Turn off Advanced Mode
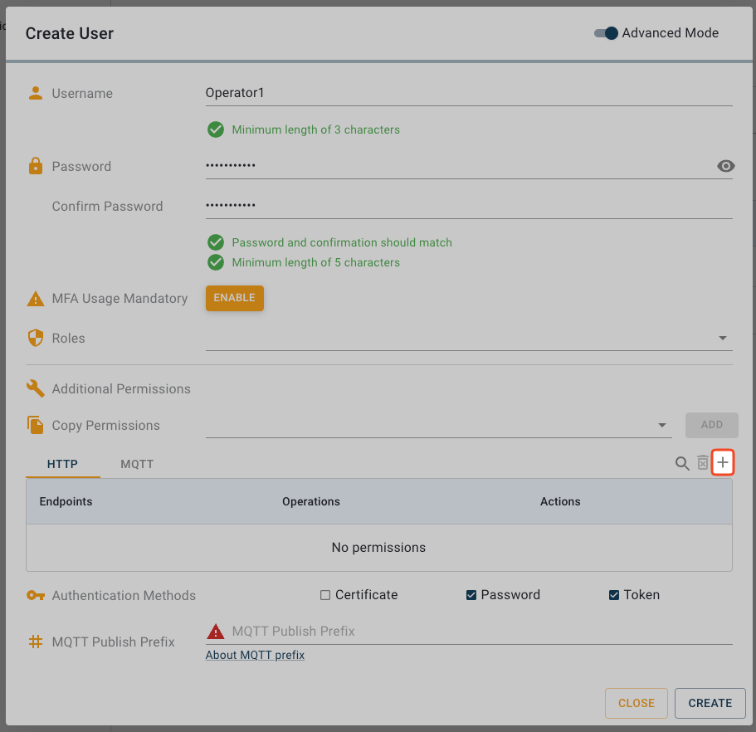The image size is (756, 732). 605,33
